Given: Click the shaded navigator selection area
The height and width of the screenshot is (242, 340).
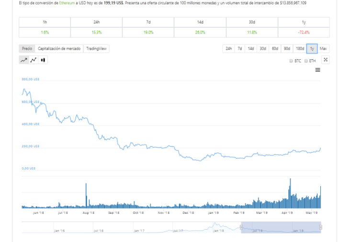Looking at the screenshot, I should (281, 227).
